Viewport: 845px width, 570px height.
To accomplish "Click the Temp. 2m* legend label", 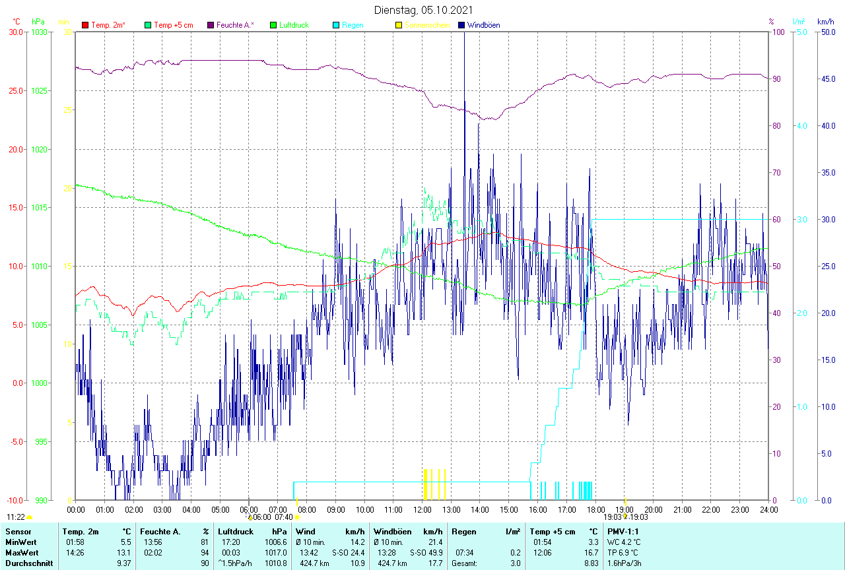I will [108, 25].
